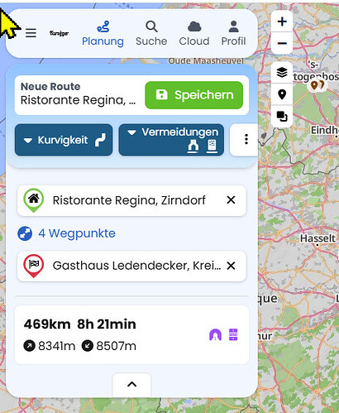Switch to the Planung tab
The width and height of the screenshot is (339, 413).
click(x=103, y=33)
